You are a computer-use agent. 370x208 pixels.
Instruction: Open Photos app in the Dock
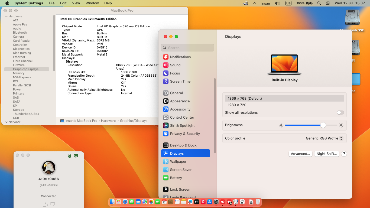click(151, 202)
